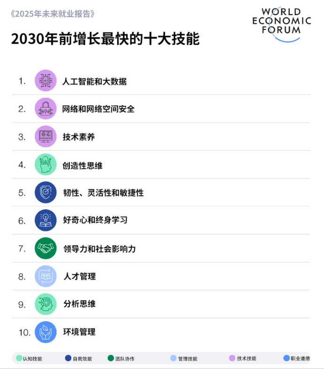Select the padlock icon for 网络和网络空间安全

click(45, 108)
